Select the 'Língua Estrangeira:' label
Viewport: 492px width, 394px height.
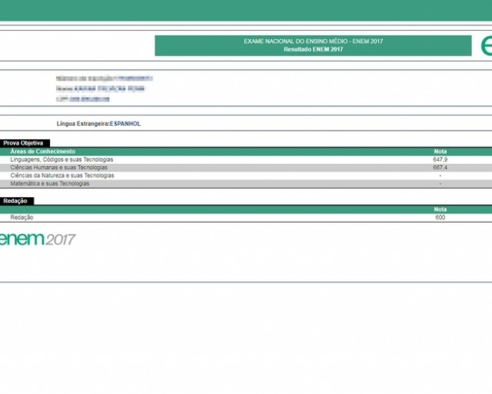[x=83, y=124]
